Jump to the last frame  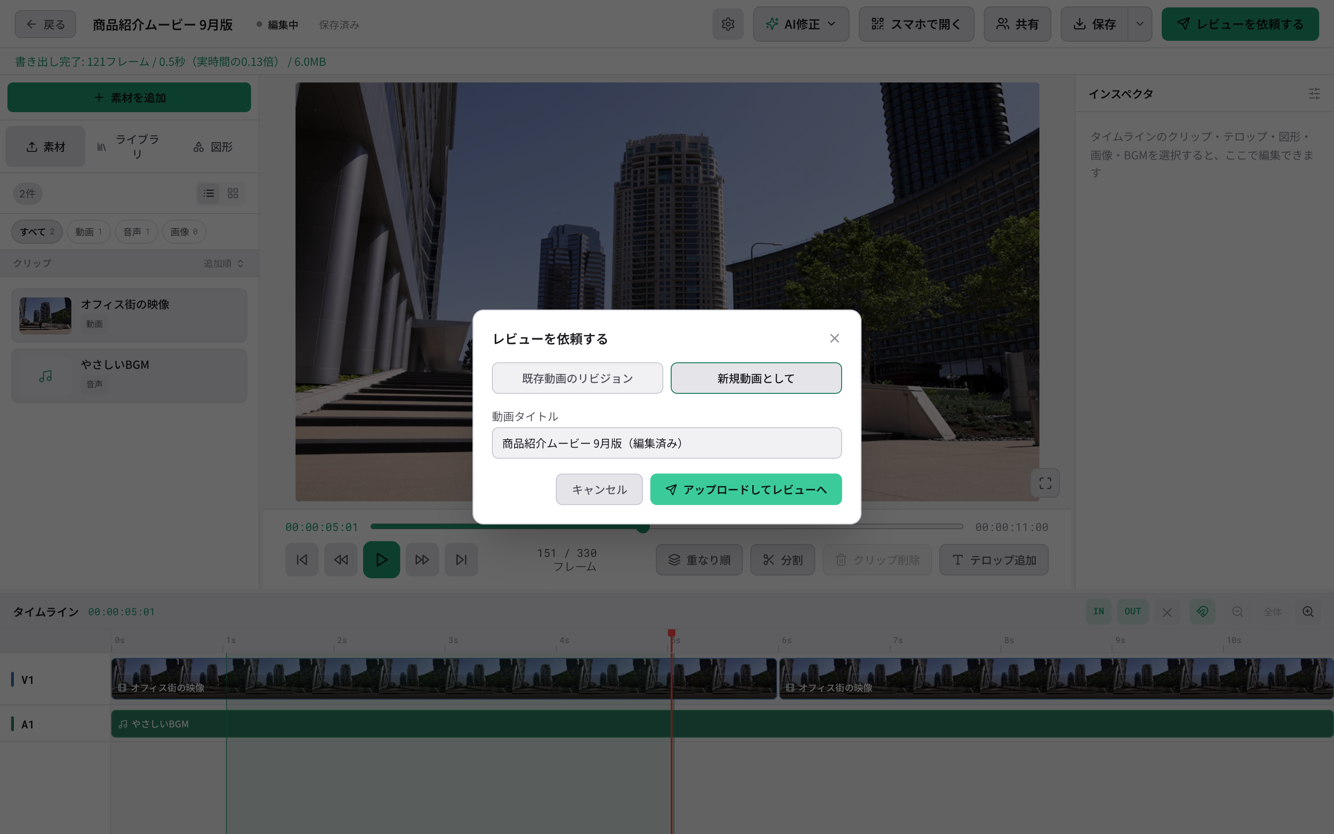(x=461, y=560)
